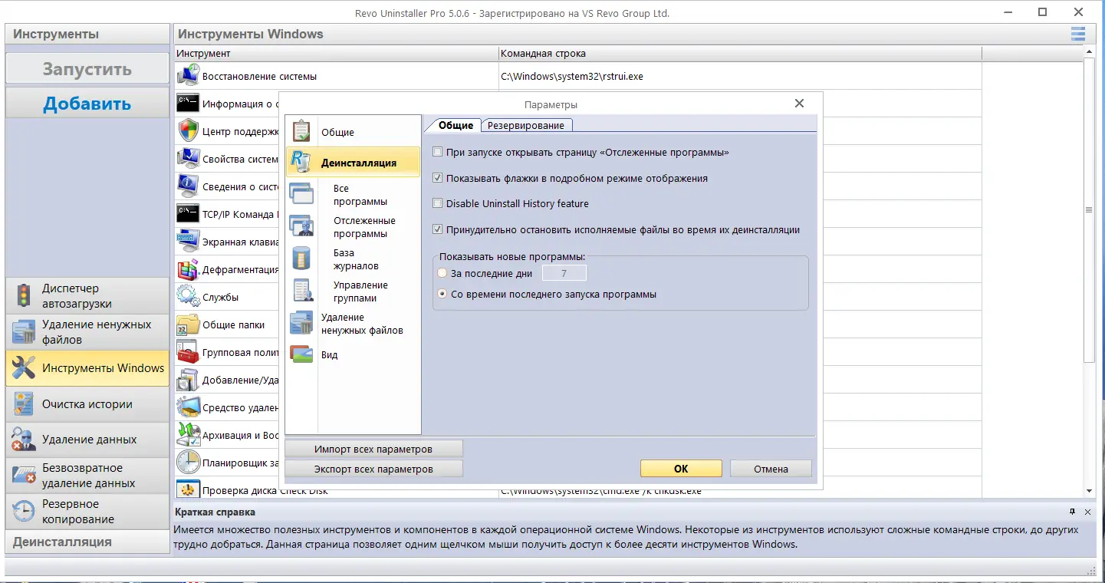Open Резервное копирование in sidebar
Screen dimensions: 1105x583
tap(87, 512)
